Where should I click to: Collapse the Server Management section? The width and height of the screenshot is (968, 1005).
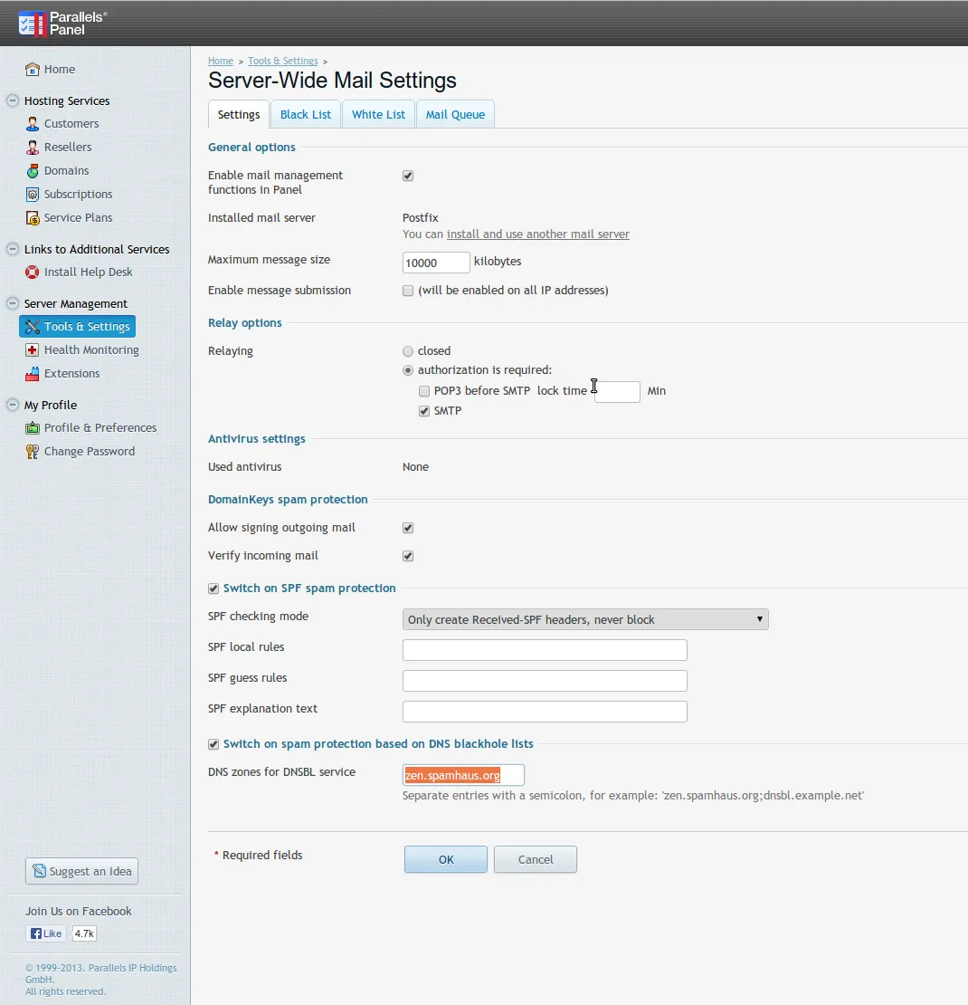coord(12,303)
